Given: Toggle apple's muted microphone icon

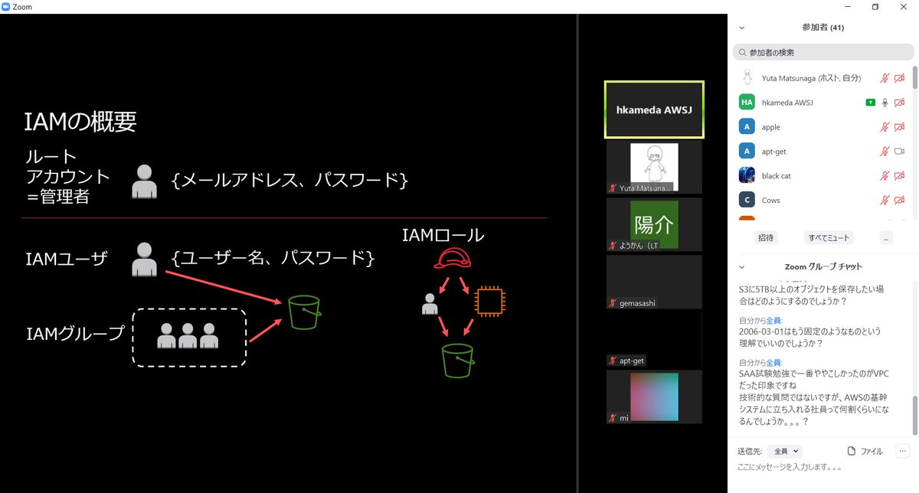Looking at the screenshot, I should tap(885, 126).
